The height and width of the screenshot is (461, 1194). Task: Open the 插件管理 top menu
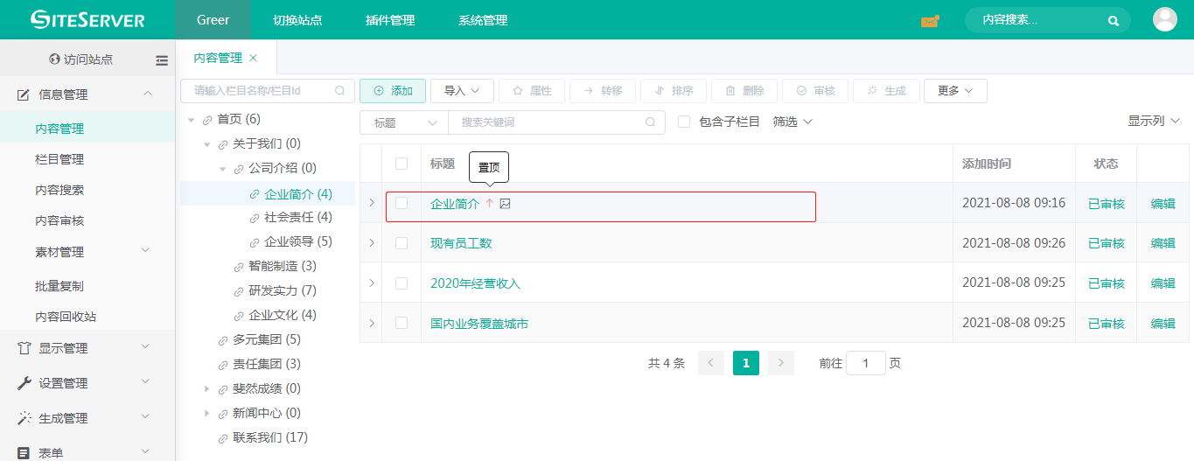[x=390, y=20]
